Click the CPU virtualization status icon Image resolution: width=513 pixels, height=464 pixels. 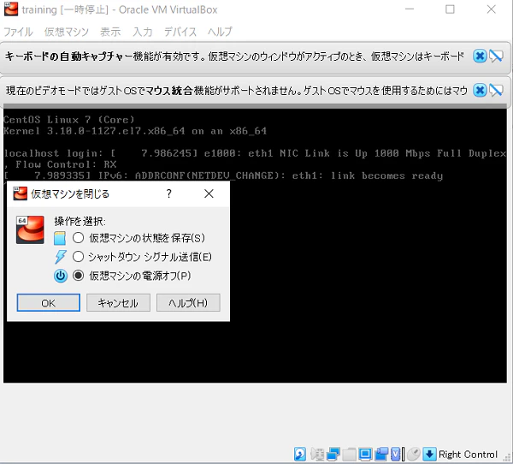click(396, 454)
